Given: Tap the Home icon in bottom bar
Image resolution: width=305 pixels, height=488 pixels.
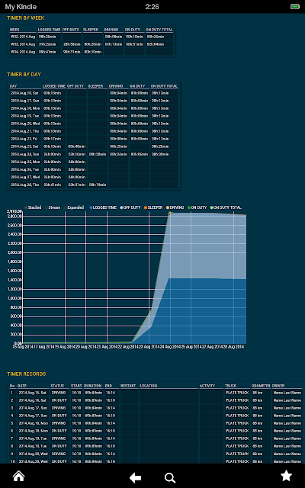Looking at the screenshot, I should [x=18, y=476].
